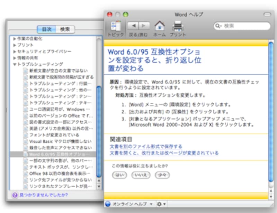Expand the 情報の共有 section
Image resolution: width=277 pixels, height=213 pixels.
click(15, 58)
